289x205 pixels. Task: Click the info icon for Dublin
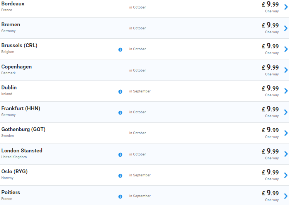coord(120,92)
